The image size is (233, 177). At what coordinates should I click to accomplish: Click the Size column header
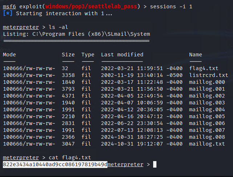tap(68, 55)
